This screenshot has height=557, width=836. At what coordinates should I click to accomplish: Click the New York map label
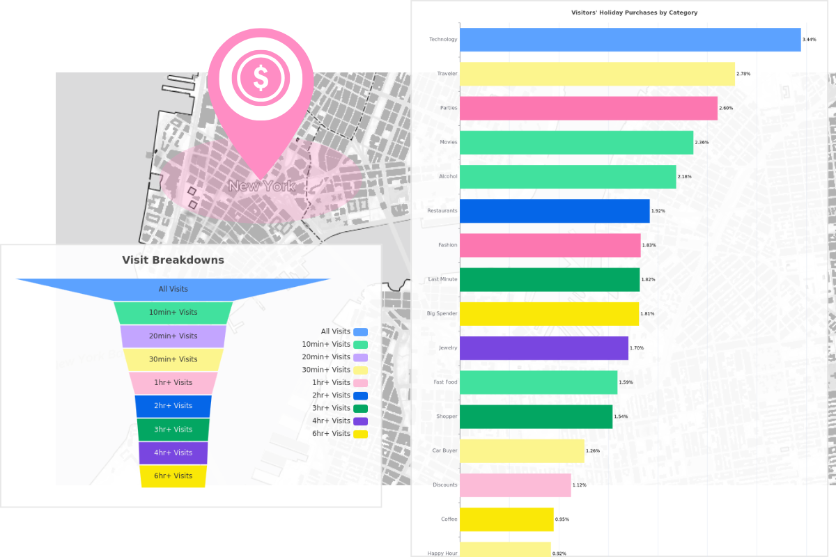click(262, 186)
